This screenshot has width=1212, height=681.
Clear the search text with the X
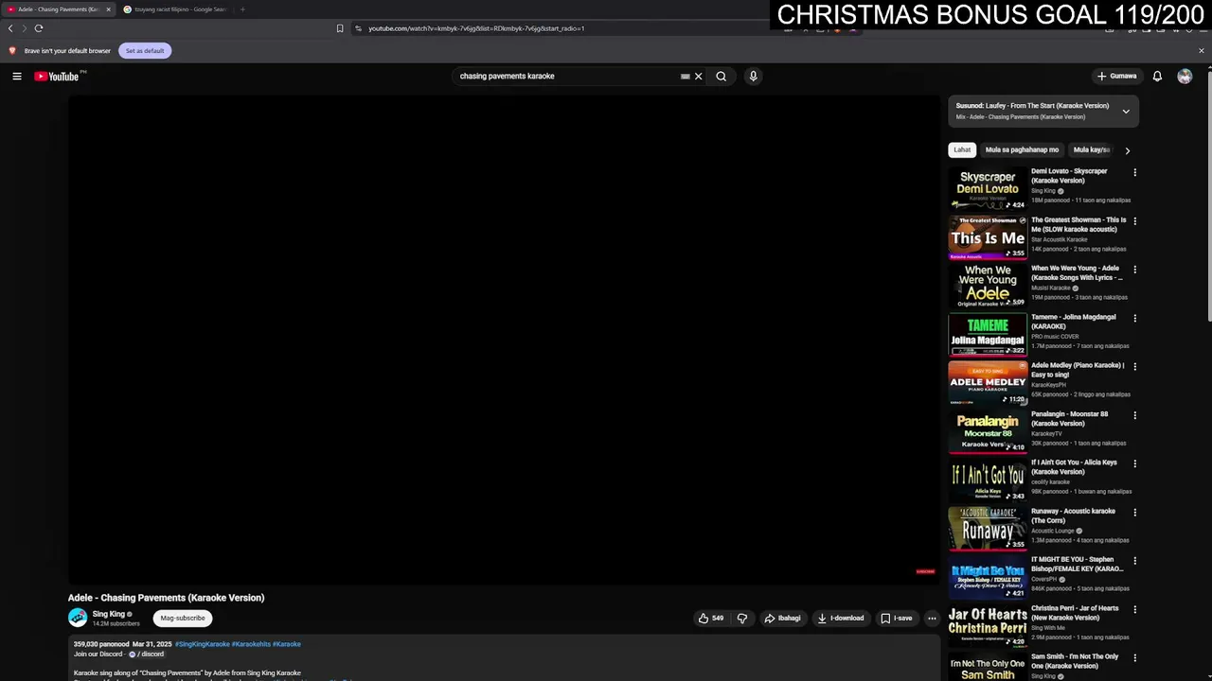pyautogui.click(x=699, y=76)
